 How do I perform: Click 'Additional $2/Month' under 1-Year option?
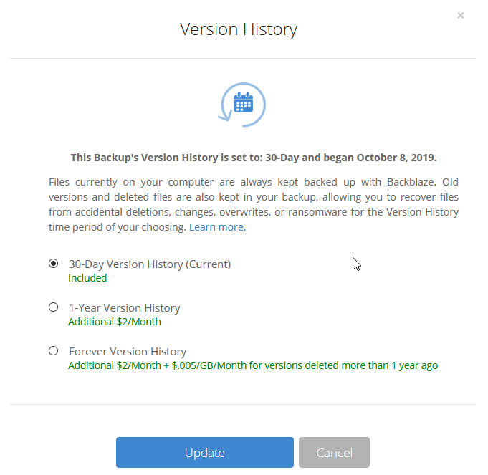(115, 322)
